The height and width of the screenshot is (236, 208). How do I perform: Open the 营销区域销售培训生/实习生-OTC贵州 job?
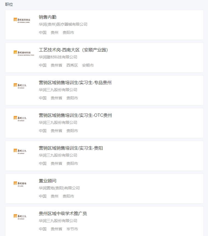[x=75, y=115]
